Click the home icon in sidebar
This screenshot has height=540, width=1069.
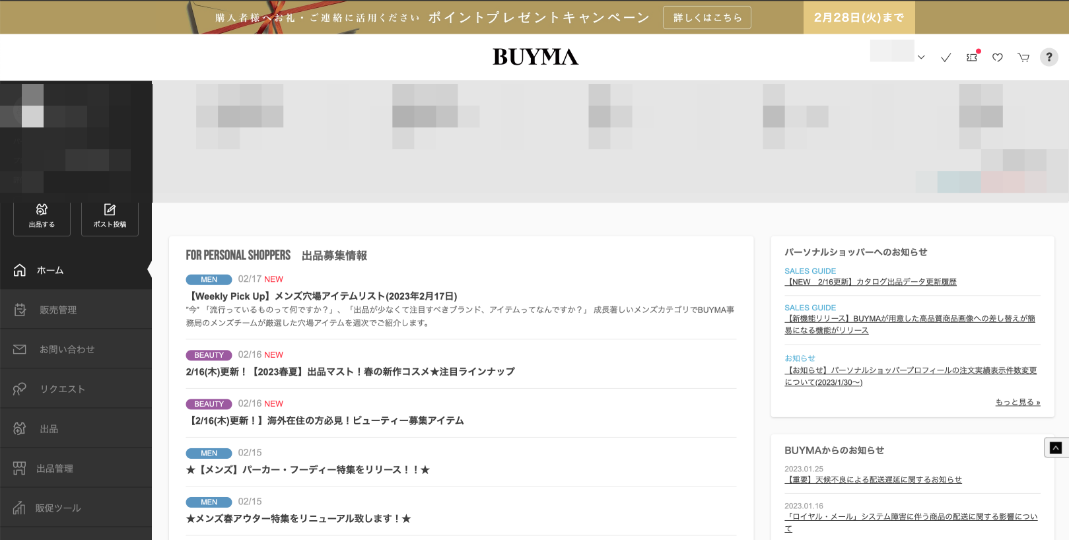pos(20,270)
